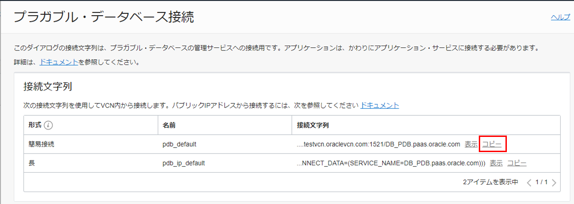
Task: Click the 長 format cell
Action: [x=32, y=163]
